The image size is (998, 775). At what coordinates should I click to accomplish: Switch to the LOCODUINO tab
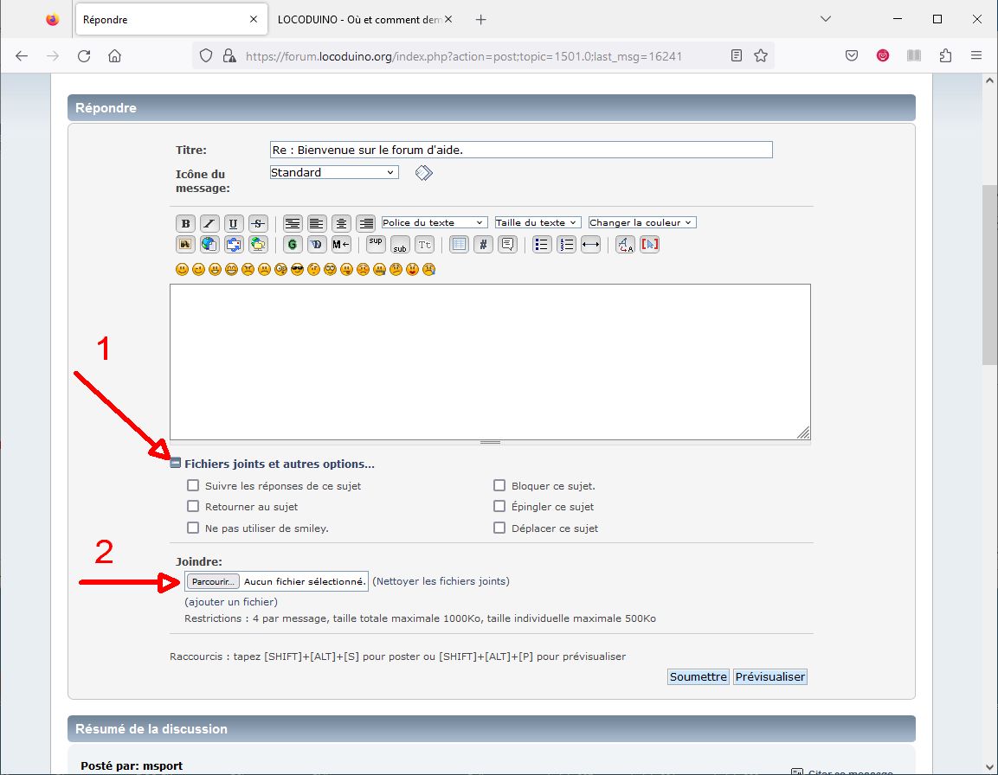(359, 20)
